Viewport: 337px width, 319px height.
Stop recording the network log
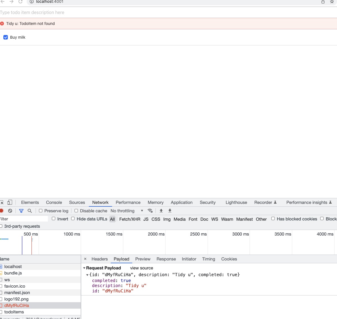[x=2, y=211]
